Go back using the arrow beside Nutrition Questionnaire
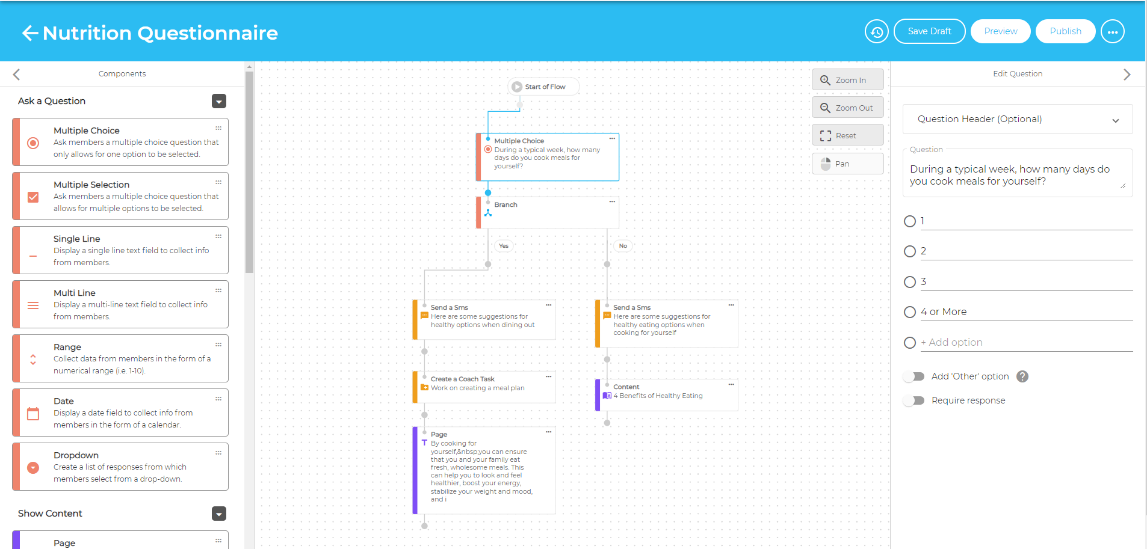This screenshot has width=1147, height=549. 30,33
